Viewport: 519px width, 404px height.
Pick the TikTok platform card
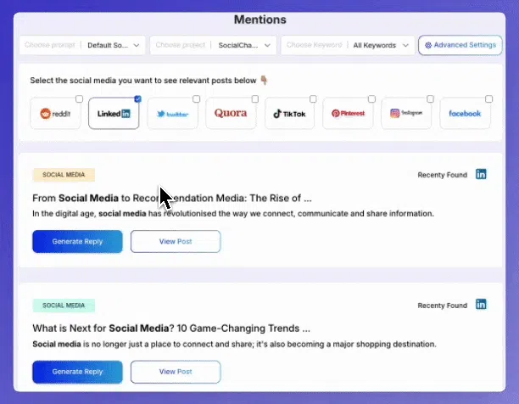tap(289, 113)
